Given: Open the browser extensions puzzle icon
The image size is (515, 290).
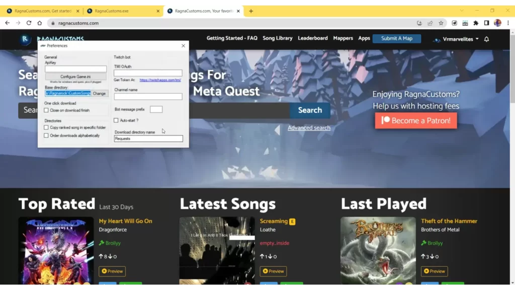Looking at the screenshot, I should 476,23.
